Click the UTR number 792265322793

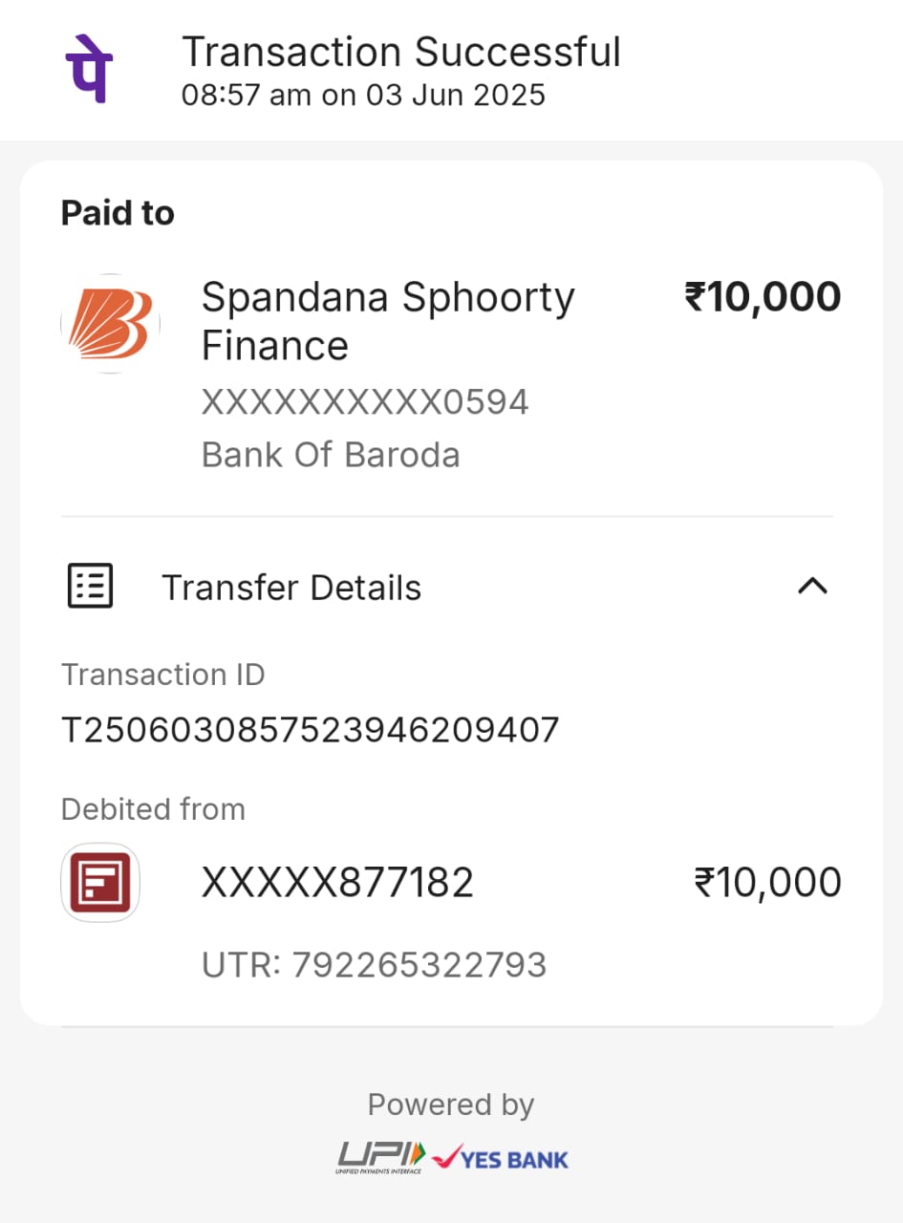pos(374,965)
